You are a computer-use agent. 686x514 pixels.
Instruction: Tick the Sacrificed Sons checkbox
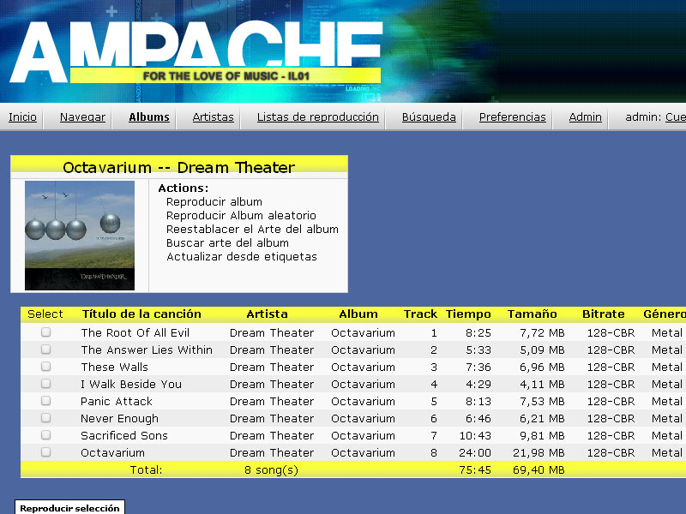[46, 435]
